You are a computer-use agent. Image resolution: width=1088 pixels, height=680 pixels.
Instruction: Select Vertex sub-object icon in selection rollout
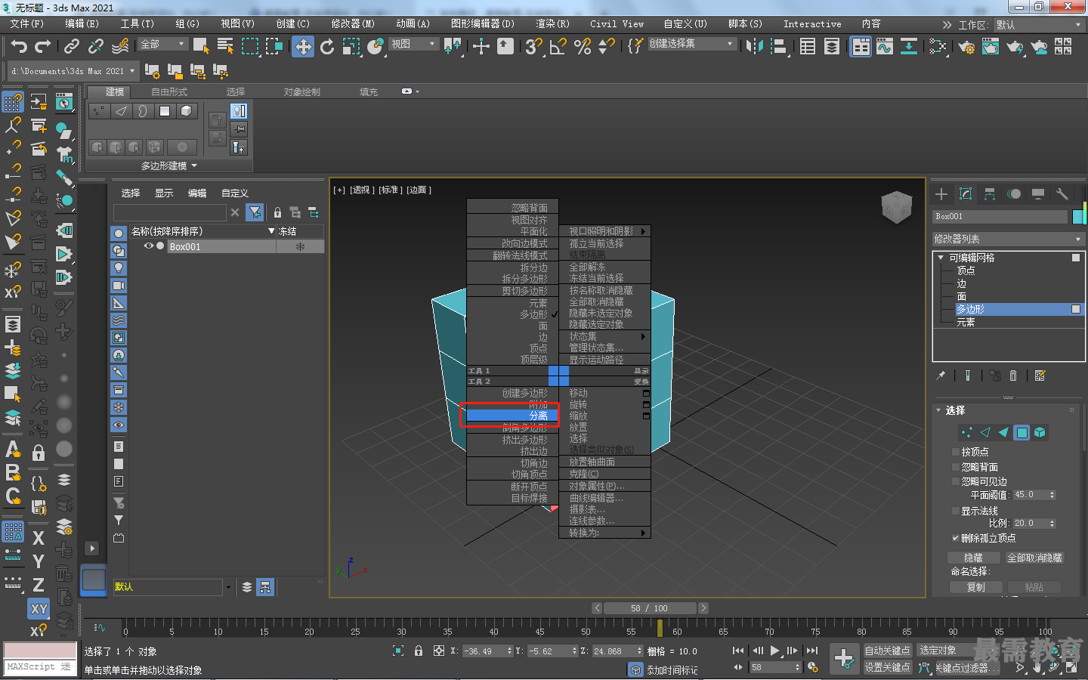click(966, 432)
